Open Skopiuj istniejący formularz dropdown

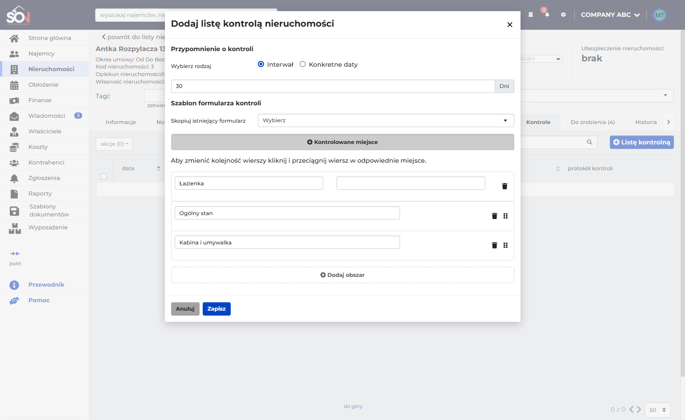(386, 120)
